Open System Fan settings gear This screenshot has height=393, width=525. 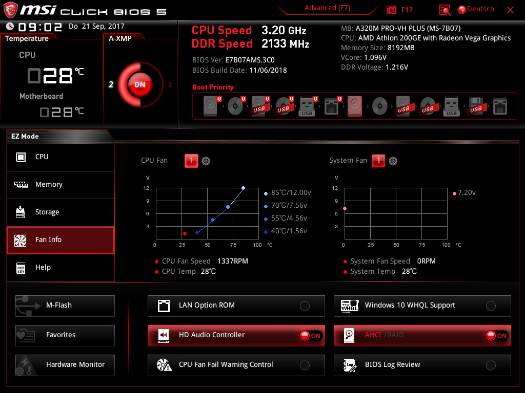point(393,161)
